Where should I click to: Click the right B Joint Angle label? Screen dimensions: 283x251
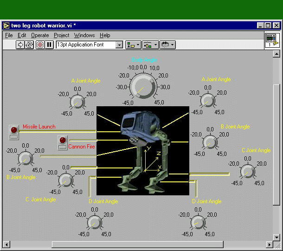pyautogui.click(x=235, y=127)
